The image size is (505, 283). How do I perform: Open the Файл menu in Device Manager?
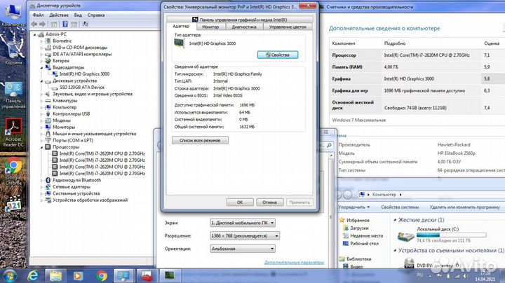(38, 15)
